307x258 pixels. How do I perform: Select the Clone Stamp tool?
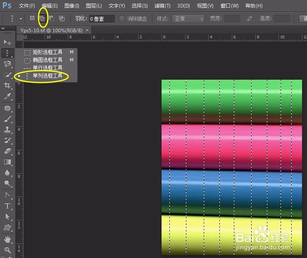(7, 130)
